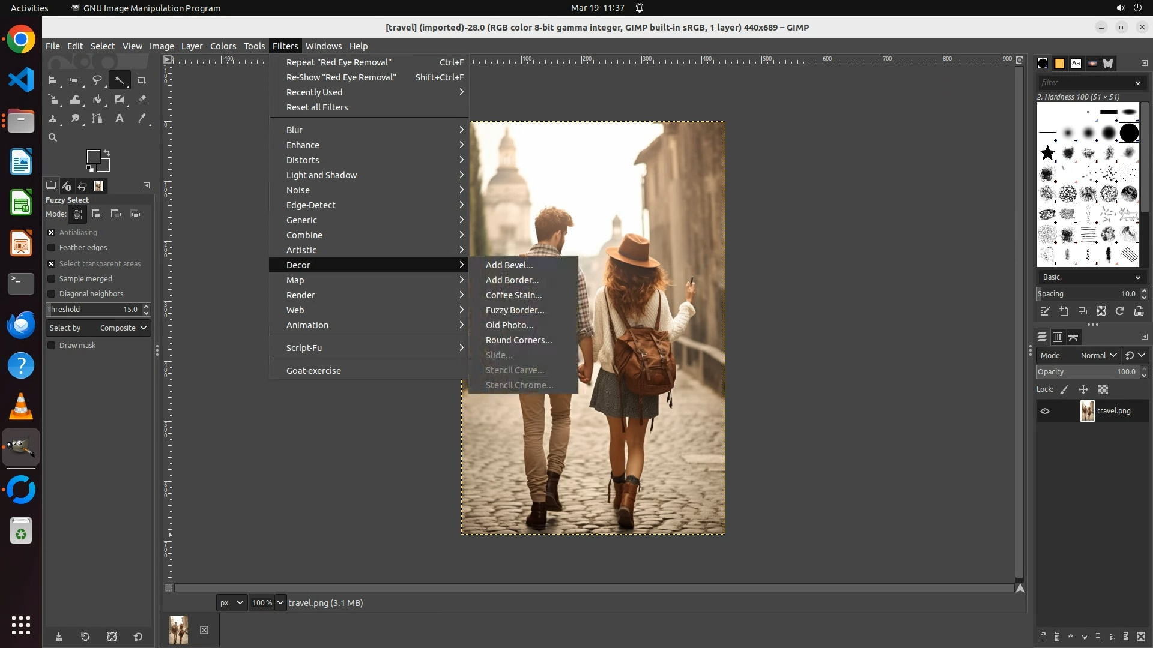Click Old Photo in Decor submenu
1153x648 pixels.
[x=509, y=325]
